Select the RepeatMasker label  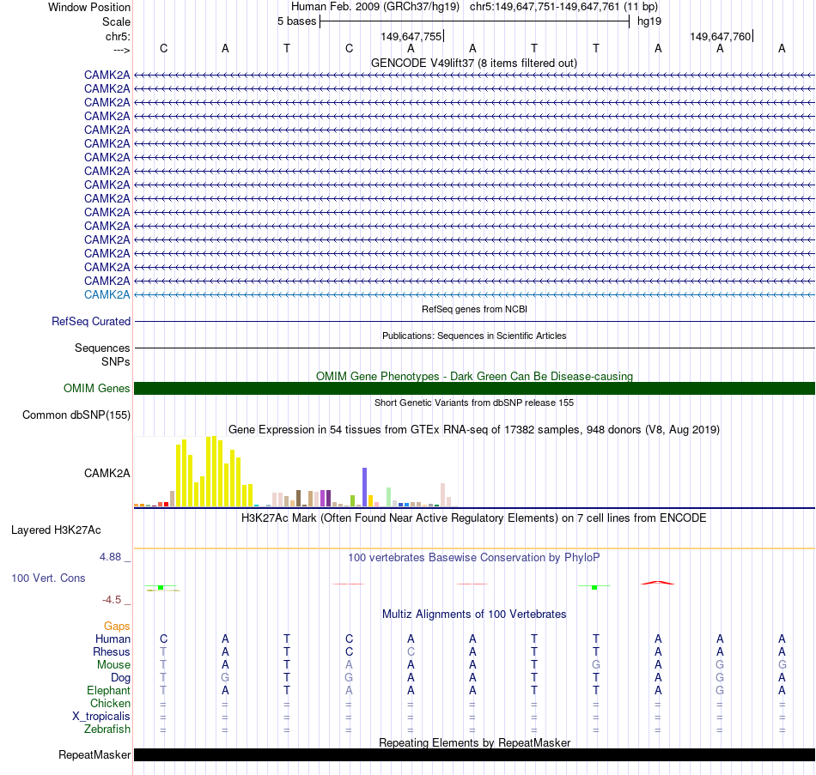(x=94, y=754)
